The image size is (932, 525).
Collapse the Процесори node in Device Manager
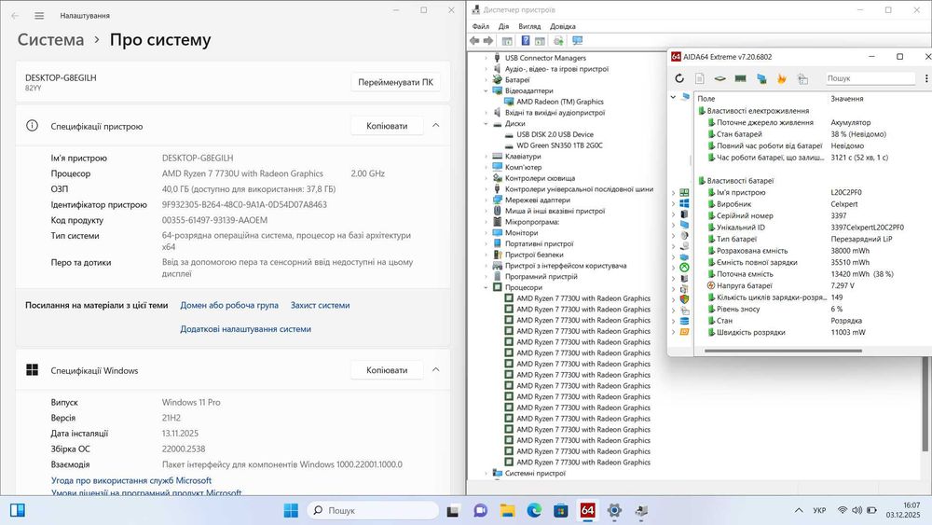point(487,287)
